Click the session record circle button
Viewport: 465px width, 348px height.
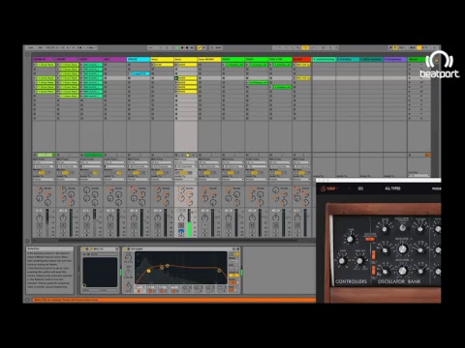tap(212, 47)
